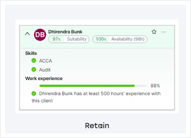This screenshot has width=191, height=138.
Task: Click the check icon beside 500 hours' experience
Action: pyautogui.click(x=34, y=94)
